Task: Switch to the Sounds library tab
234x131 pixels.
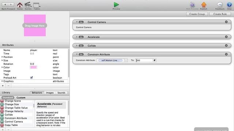Action: click(x=61, y=93)
